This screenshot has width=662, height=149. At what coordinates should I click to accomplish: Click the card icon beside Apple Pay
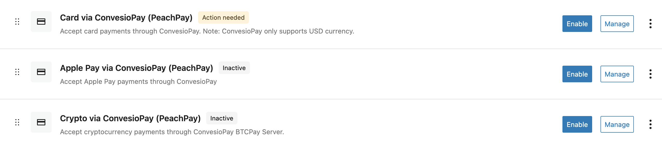[x=41, y=72]
